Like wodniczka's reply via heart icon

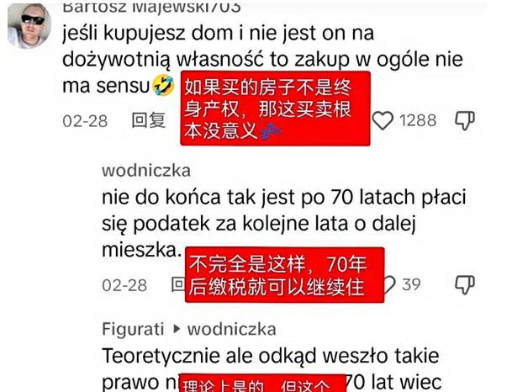pyautogui.click(x=389, y=285)
